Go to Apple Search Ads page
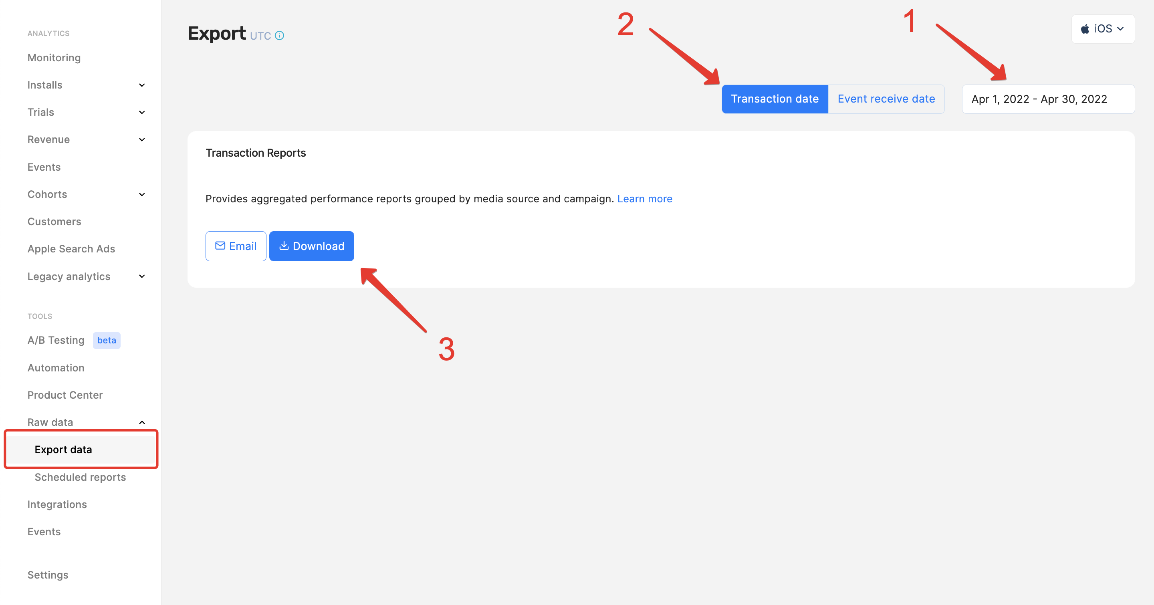The width and height of the screenshot is (1154, 605). pos(71,249)
